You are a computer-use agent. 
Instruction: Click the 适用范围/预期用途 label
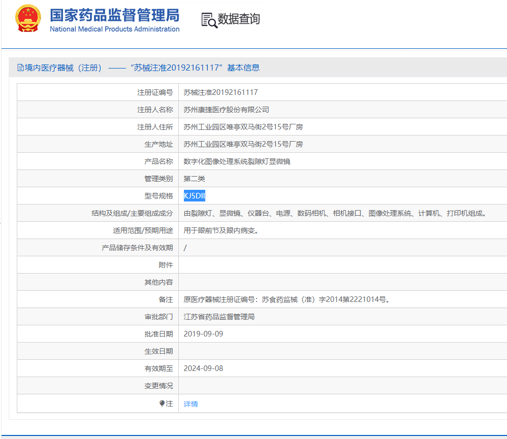click(x=143, y=230)
